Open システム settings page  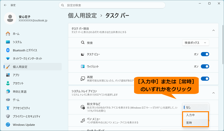click(33, 42)
